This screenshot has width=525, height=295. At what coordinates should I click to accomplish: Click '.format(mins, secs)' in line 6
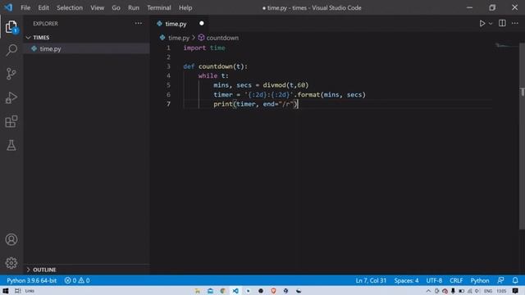coord(330,95)
